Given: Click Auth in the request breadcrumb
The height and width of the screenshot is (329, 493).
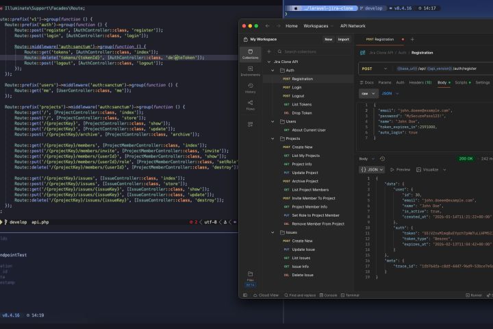Looking at the screenshot, I should (402, 53).
